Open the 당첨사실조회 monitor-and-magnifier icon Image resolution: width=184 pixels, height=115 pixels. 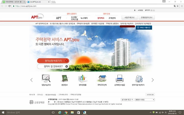pyautogui.click(x=46, y=78)
